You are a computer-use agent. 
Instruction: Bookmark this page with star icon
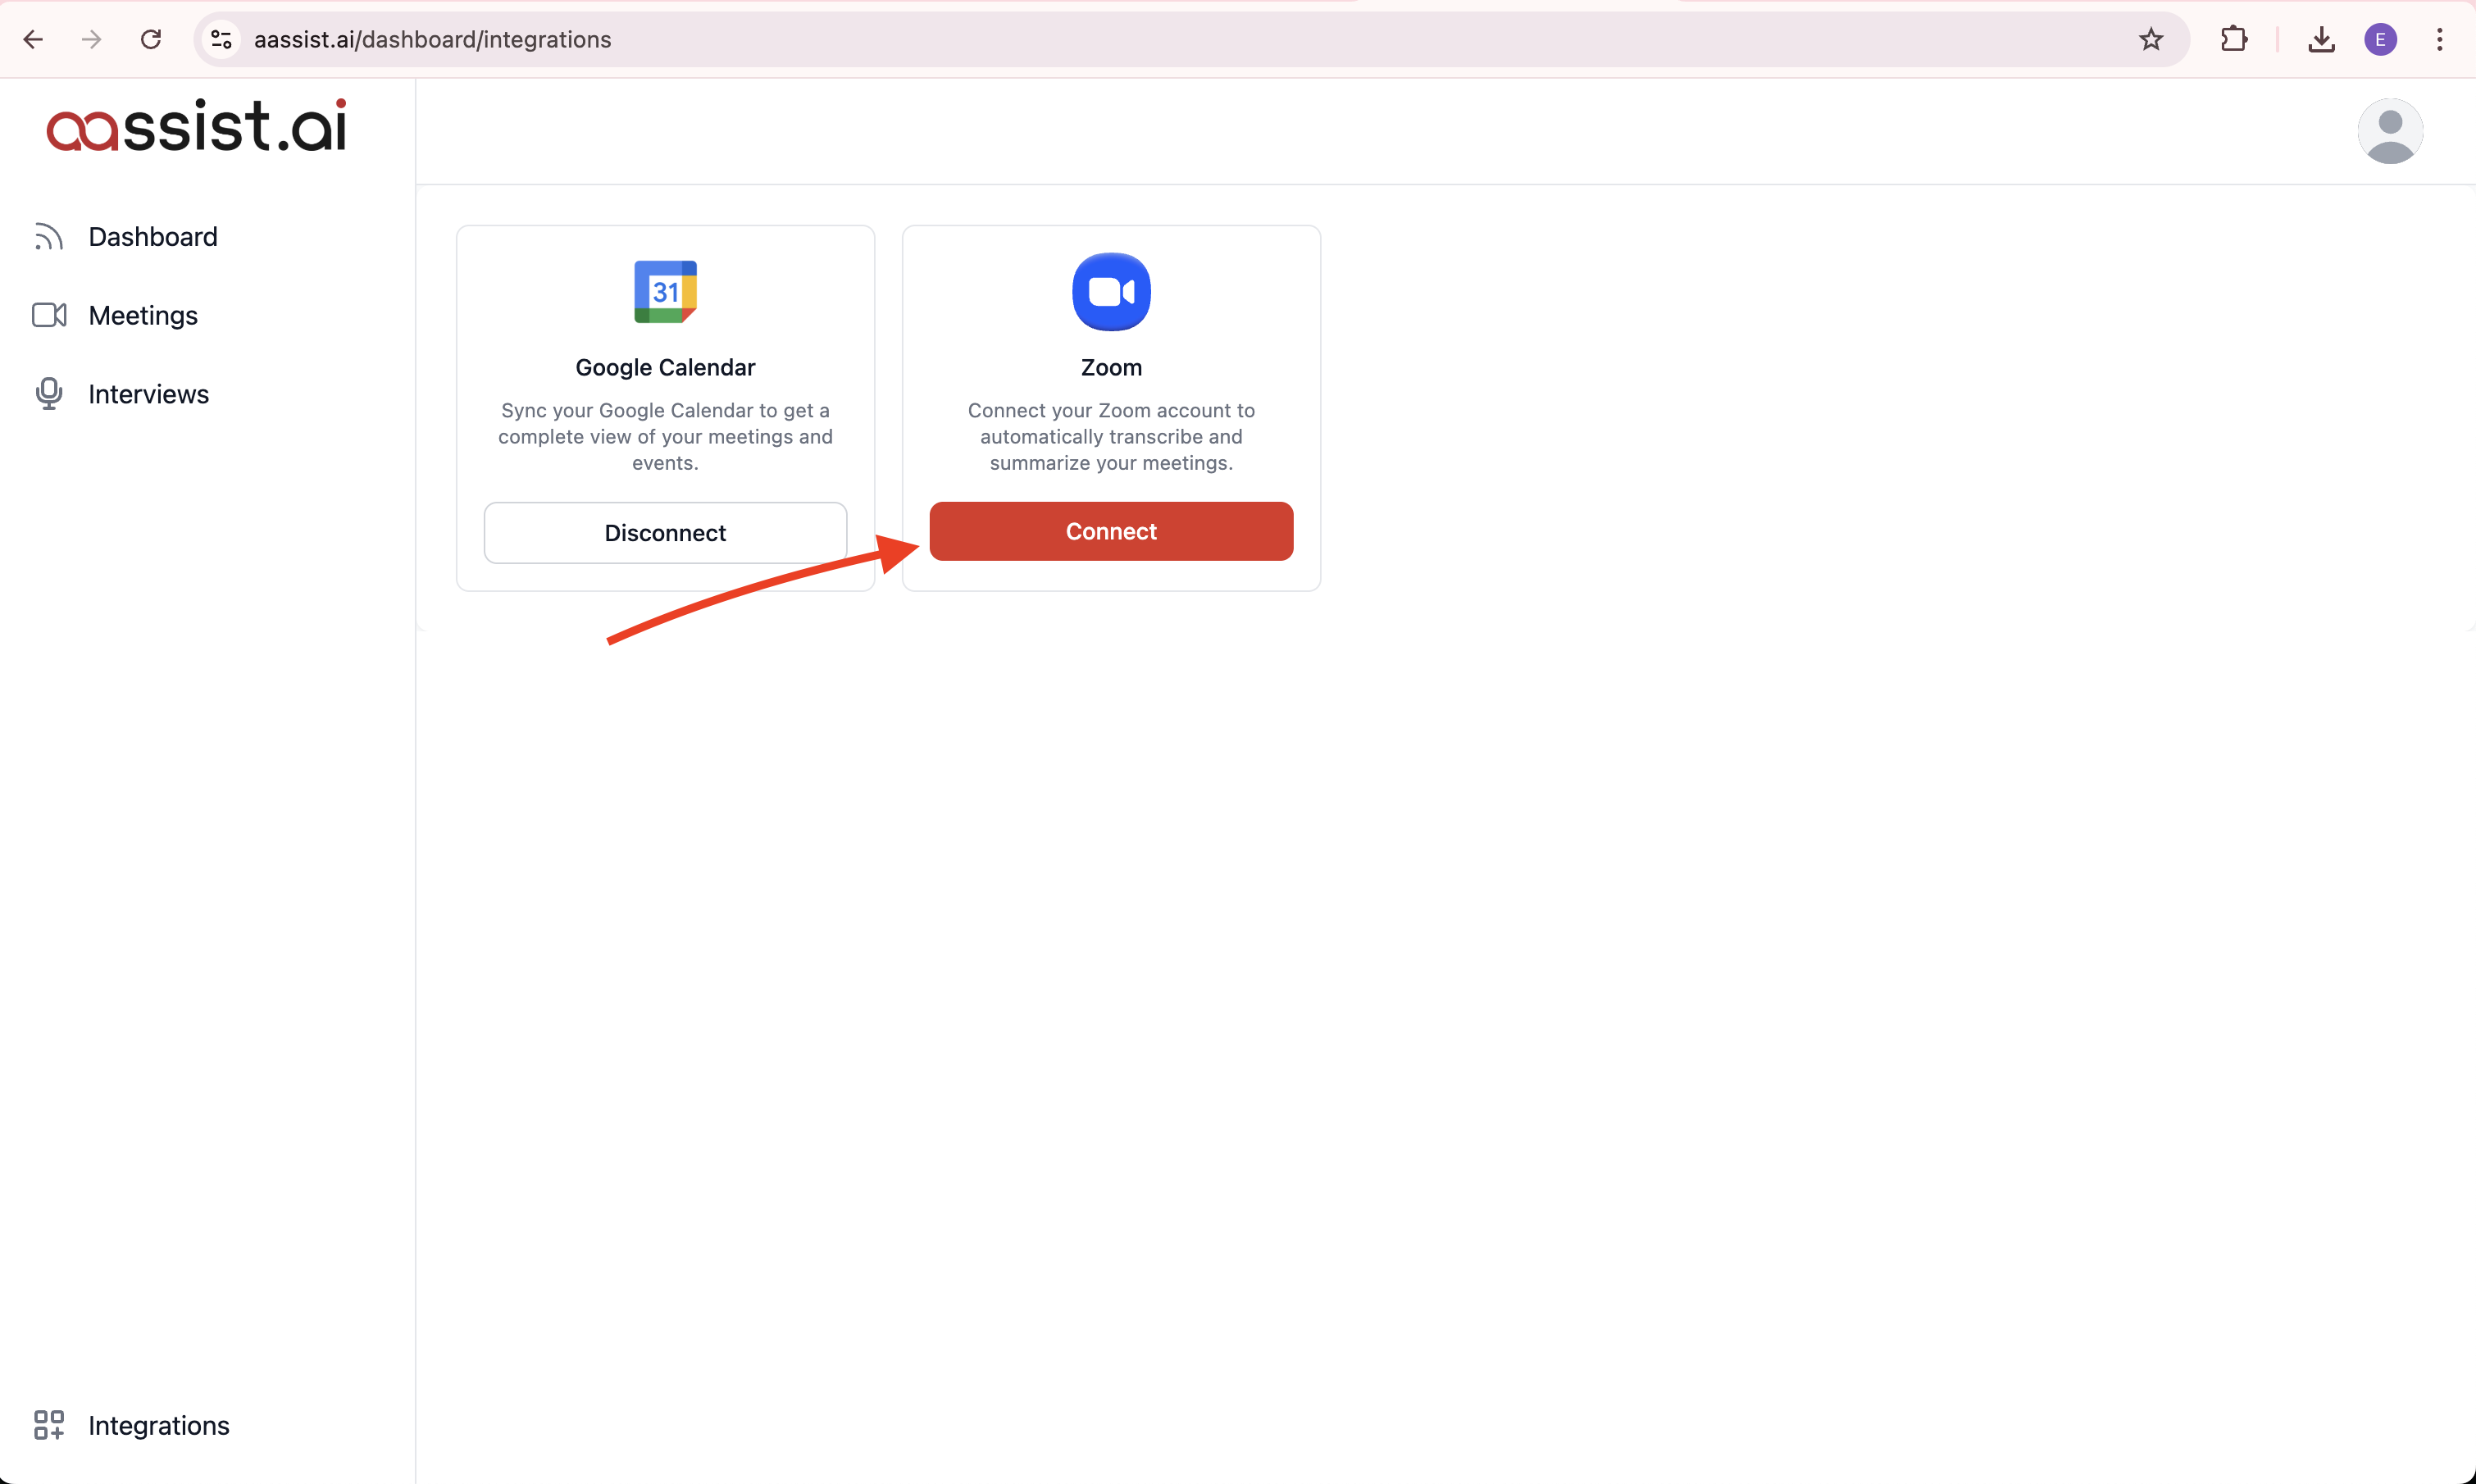(2151, 40)
